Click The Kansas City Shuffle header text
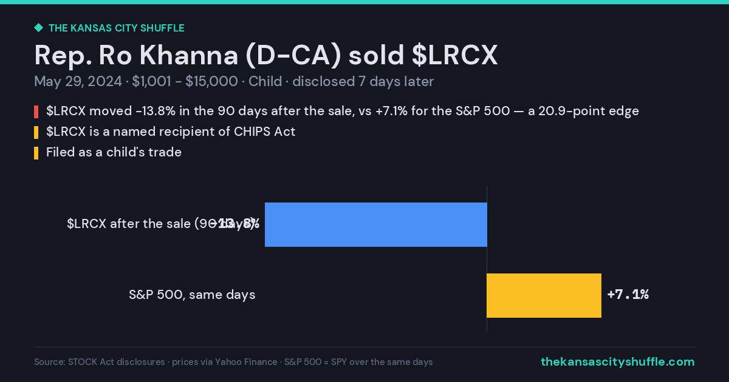Image resolution: width=729 pixels, height=382 pixels. click(116, 28)
